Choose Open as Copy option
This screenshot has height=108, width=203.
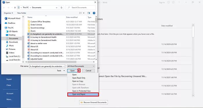tap(78, 81)
